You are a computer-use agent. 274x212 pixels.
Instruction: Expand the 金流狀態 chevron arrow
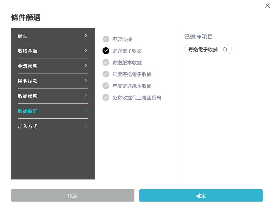[x=86, y=66]
